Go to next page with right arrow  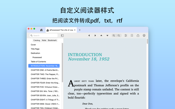[95, 35]
